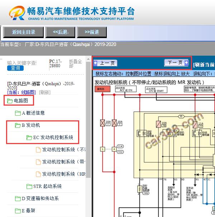Select E 悬架 tree item
Viewport: 215px width, 217px height.
tap(28, 211)
